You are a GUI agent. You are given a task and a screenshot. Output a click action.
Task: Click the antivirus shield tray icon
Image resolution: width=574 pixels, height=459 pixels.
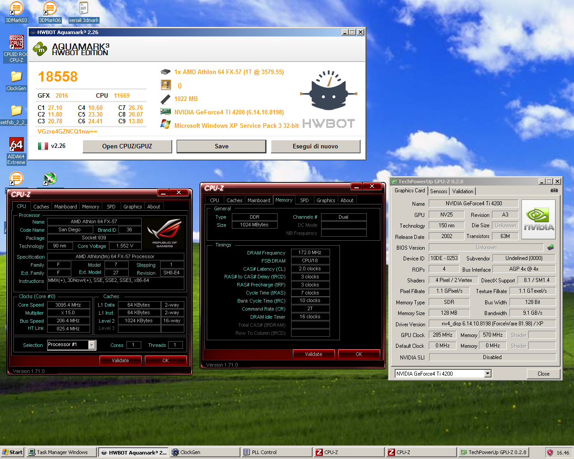pos(550,452)
